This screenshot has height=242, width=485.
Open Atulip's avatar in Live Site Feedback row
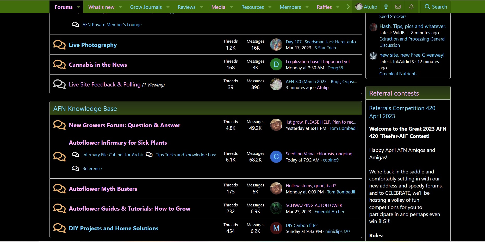coord(276,84)
